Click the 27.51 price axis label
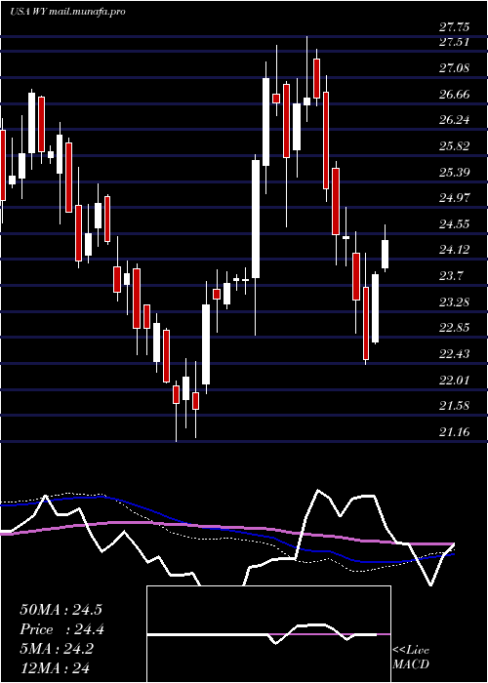Screen dimensions: 488x683 [455, 42]
